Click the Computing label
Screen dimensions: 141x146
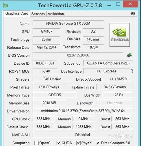21,143
